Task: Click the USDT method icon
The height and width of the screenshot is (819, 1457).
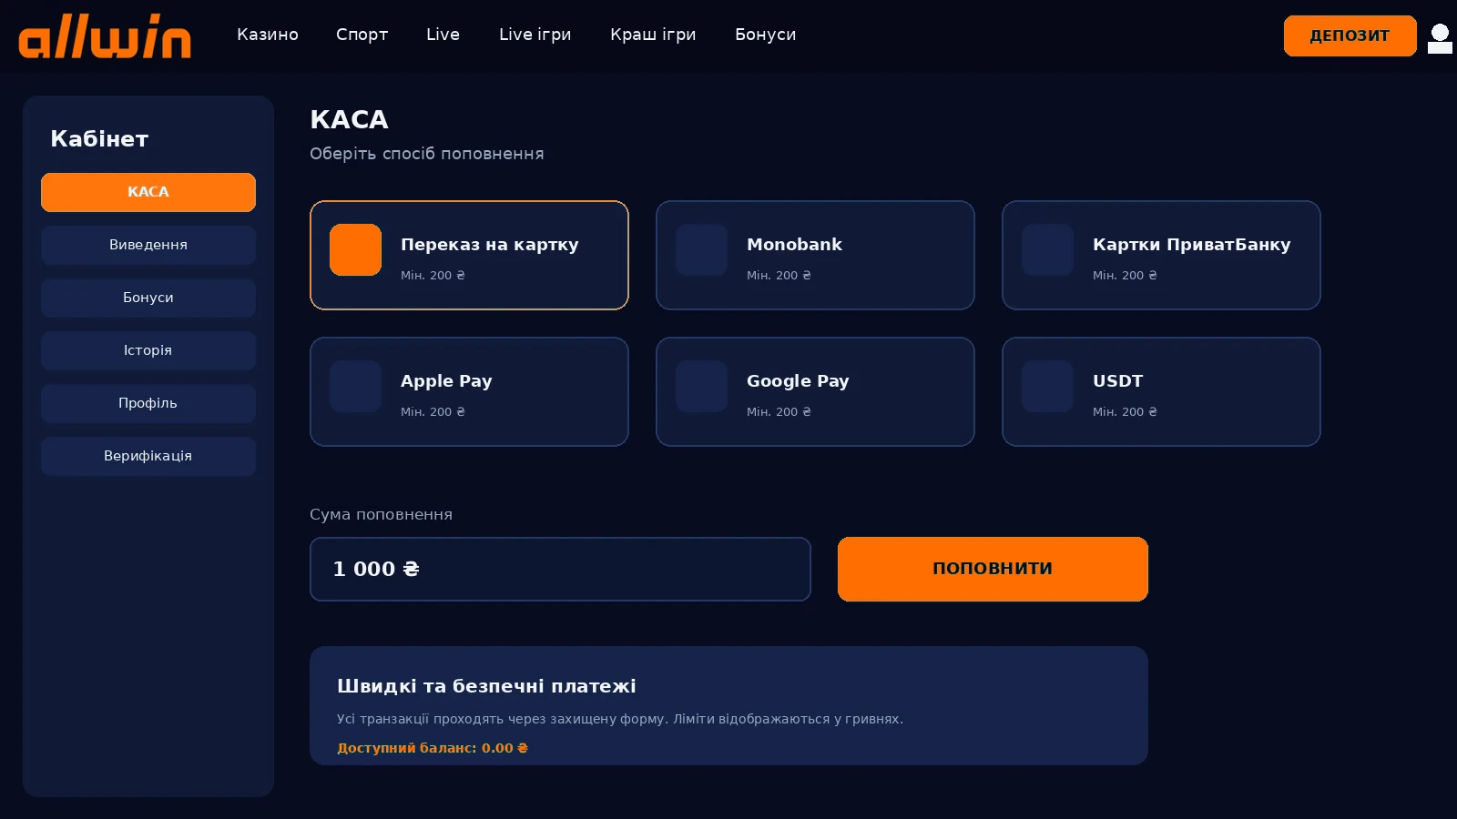Action: [x=1047, y=386]
